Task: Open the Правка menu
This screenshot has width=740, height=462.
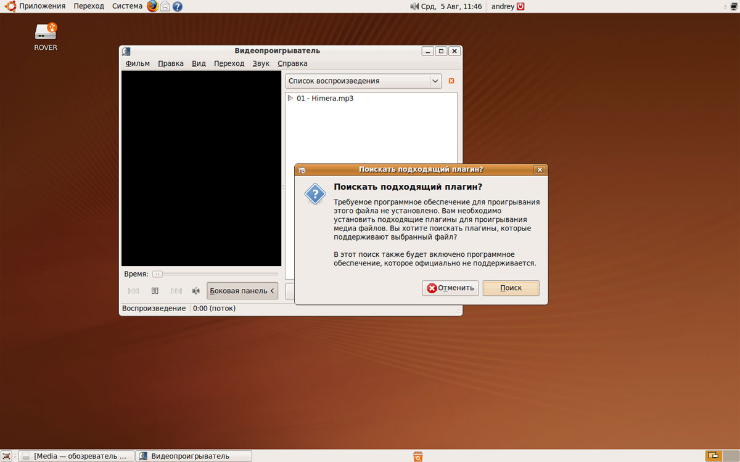Action: tap(171, 63)
